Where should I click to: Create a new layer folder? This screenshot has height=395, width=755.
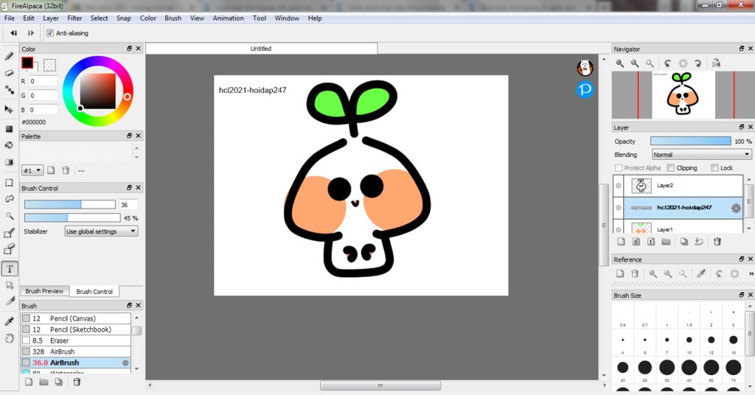[x=666, y=242]
